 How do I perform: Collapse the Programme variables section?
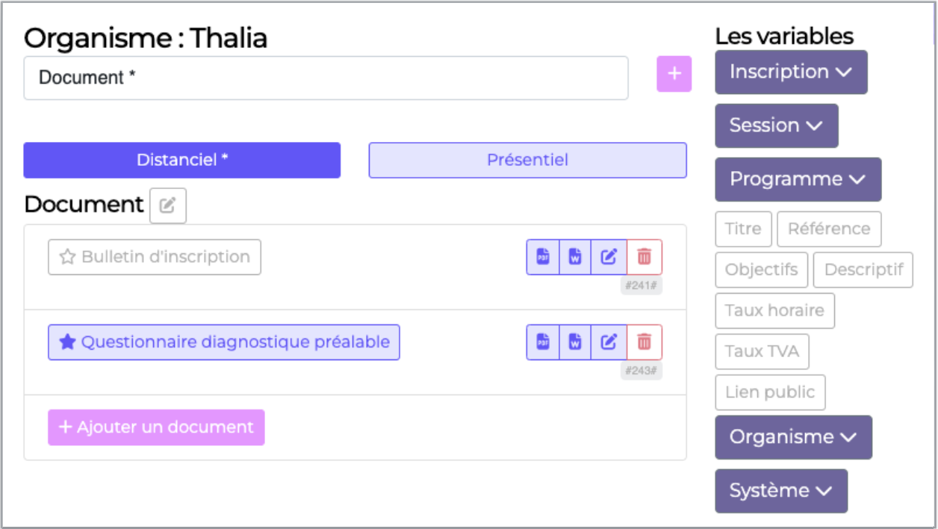coord(798,179)
